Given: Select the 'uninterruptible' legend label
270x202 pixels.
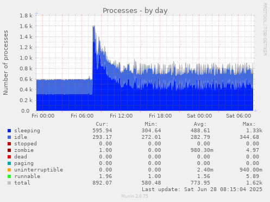Looking at the screenshot, I should click(39, 170).
